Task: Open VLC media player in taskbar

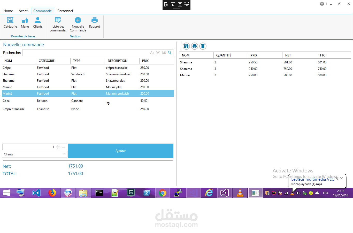Action: tap(240, 193)
